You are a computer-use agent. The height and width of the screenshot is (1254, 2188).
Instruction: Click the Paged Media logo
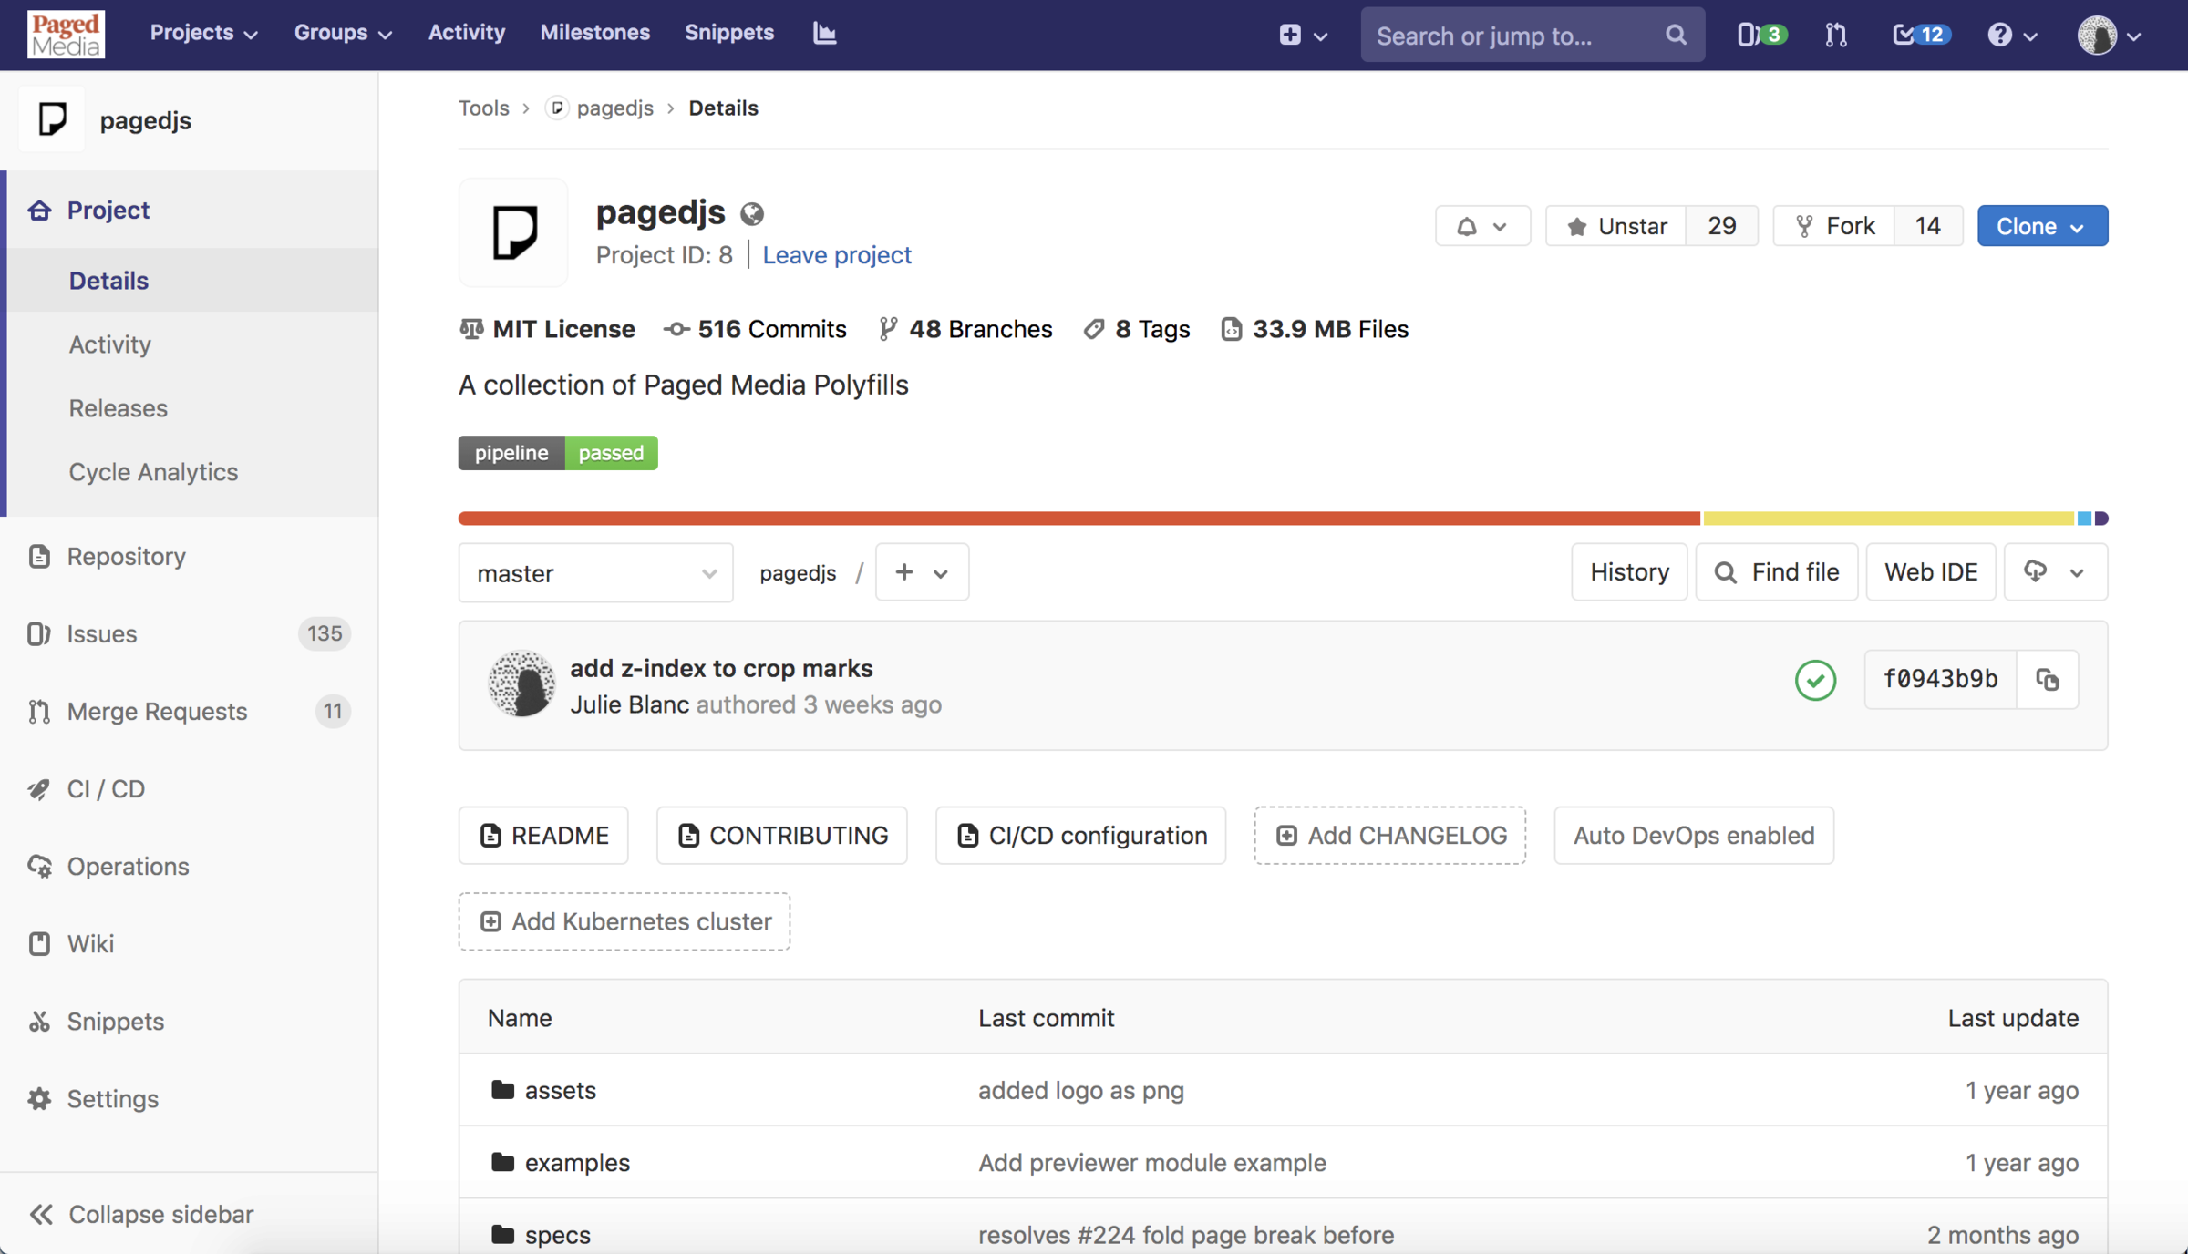click(66, 35)
